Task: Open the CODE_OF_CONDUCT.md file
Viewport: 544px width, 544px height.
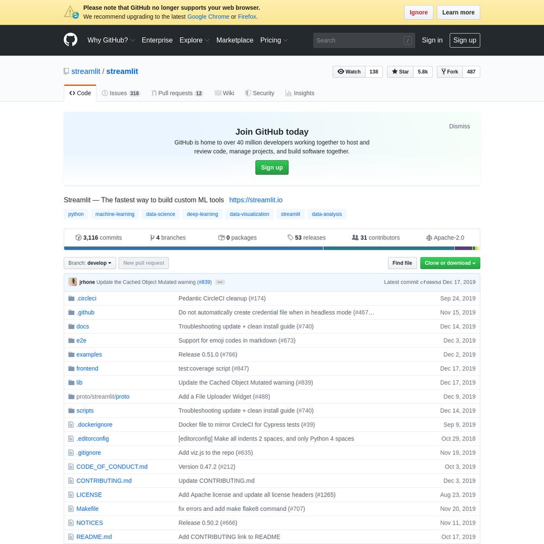Action: (x=112, y=467)
